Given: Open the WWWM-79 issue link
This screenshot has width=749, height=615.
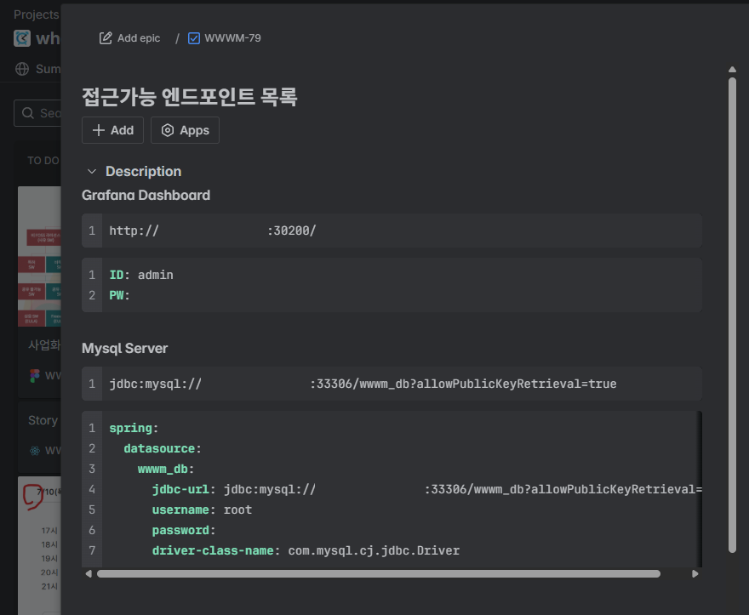Looking at the screenshot, I should click(x=232, y=38).
